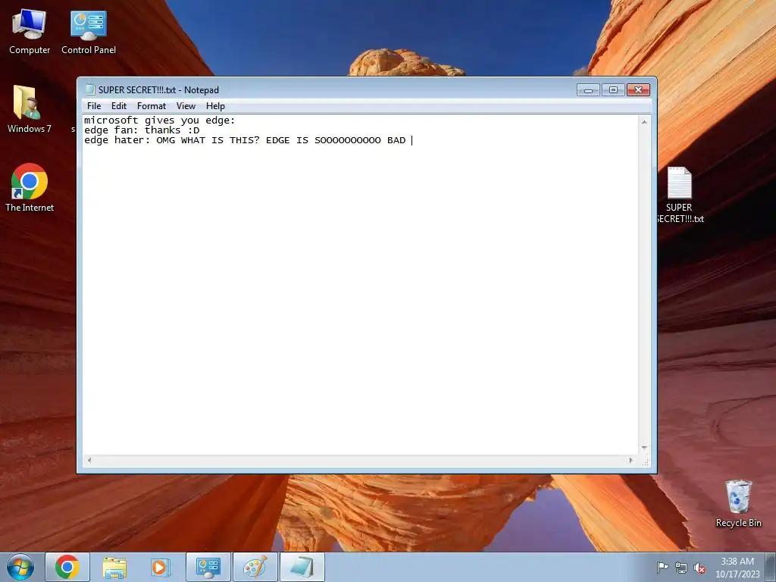The width and height of the screenshot is (776, 582).
Task: Click the horizontal scrollbar left arrow
Action: click(x=89, y=460)
